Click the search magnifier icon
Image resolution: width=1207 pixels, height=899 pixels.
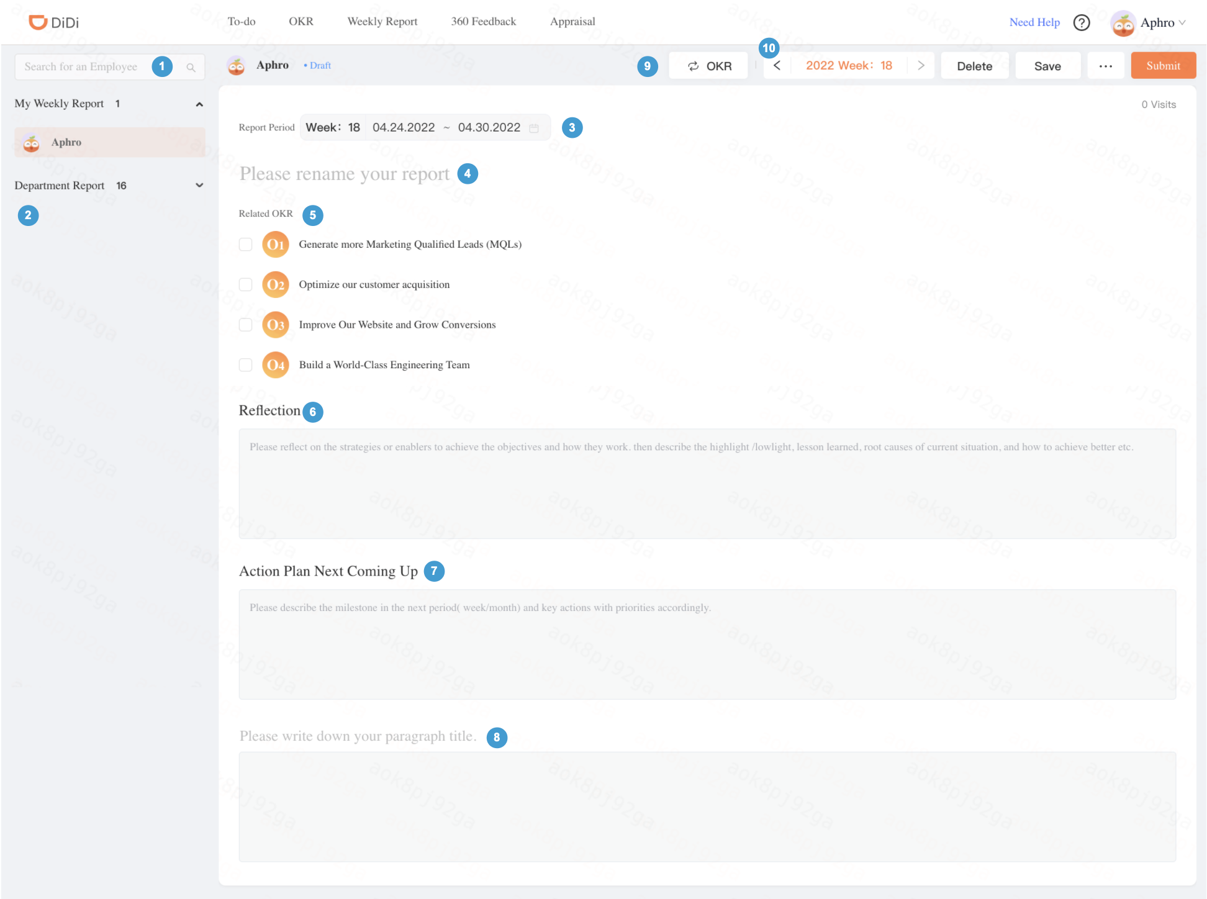click(x=191, y=67)
